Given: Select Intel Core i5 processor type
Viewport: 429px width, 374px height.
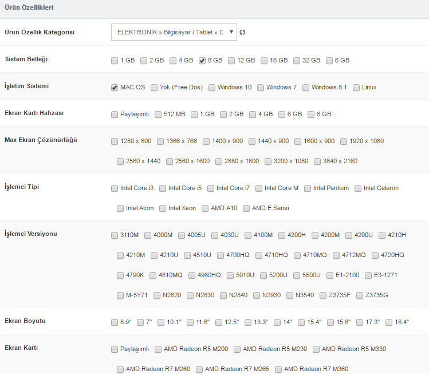Looking at the screenshot, I should point(163,188).
